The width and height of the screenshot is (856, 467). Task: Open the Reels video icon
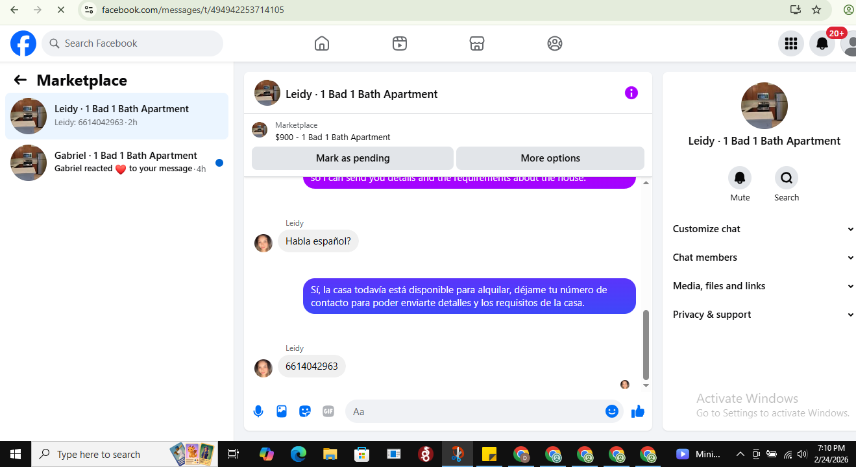pyautogui.click(x=399, y=43)
